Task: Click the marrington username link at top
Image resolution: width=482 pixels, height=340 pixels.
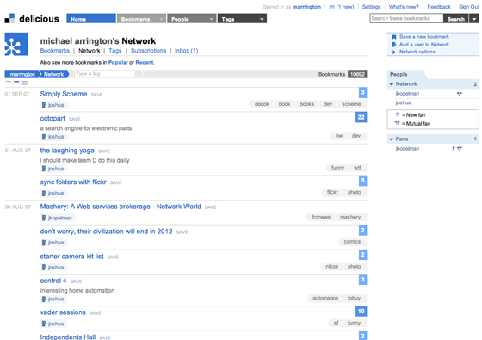Action: [x=306, y=7]
